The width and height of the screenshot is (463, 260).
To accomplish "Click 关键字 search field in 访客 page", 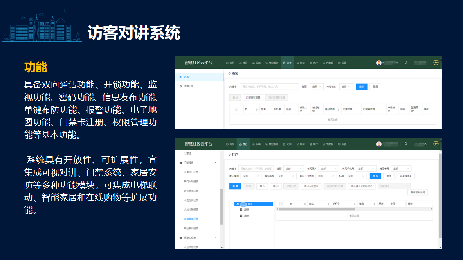I will click(269, 87).
